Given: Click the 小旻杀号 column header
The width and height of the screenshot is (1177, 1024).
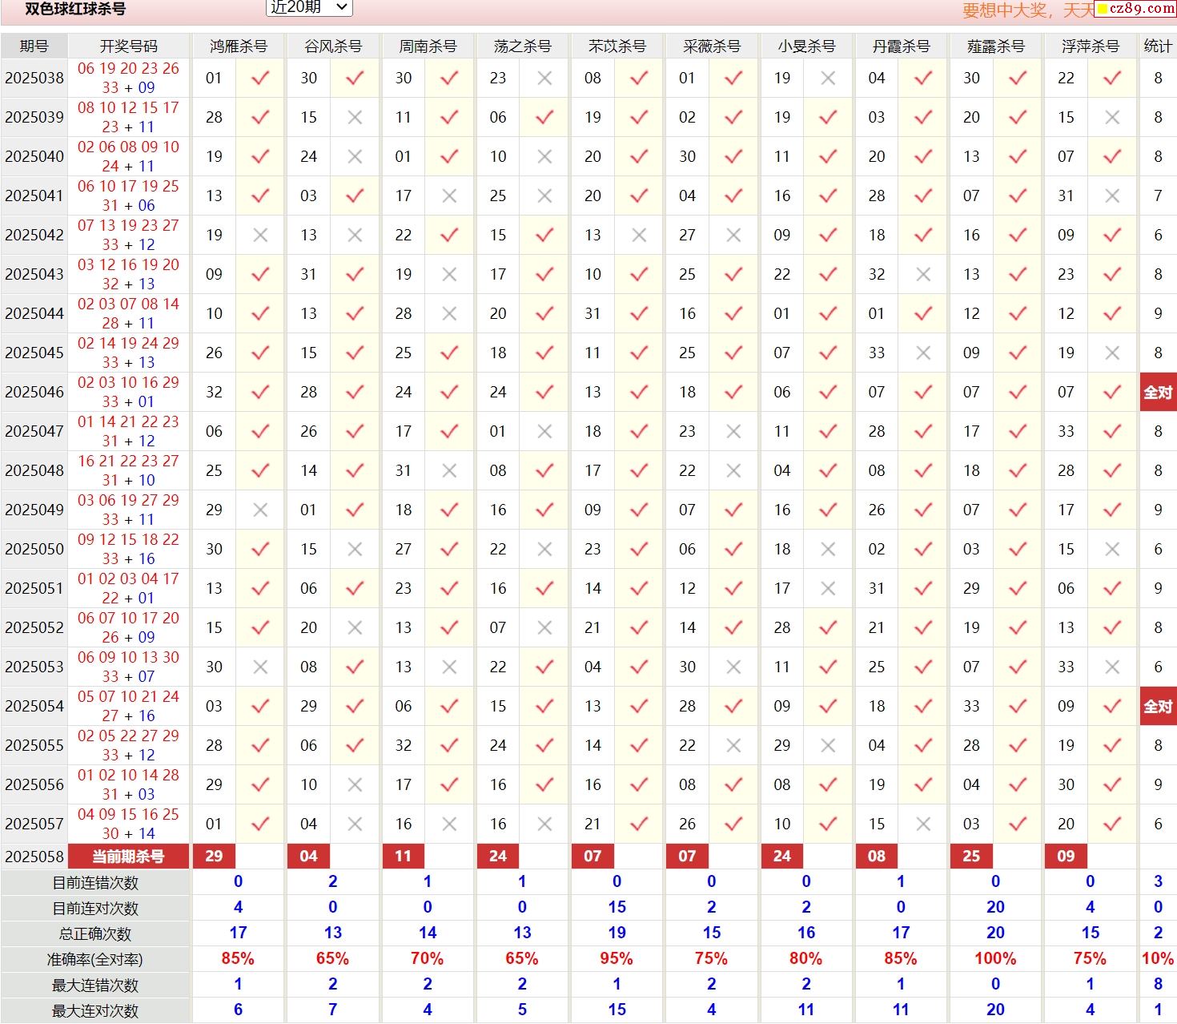Looking at the screenshot, I should (806, 46).
